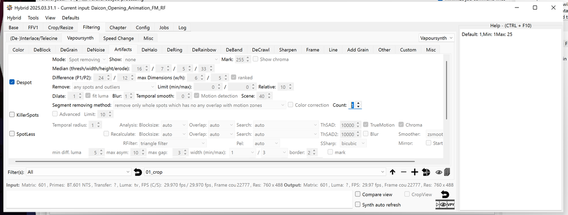The width and height of the screenshot is (568, 215).
Task: Click the play triangle in the filmstrip
Action: click(438, 204)
